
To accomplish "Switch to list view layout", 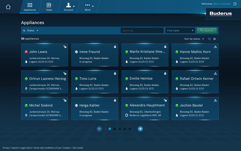I will click(x=215, y=39).
